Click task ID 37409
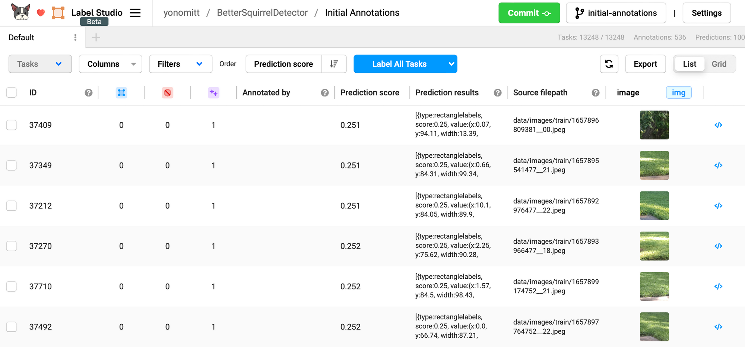Viewport: 745px width, 347px height. 40,125
